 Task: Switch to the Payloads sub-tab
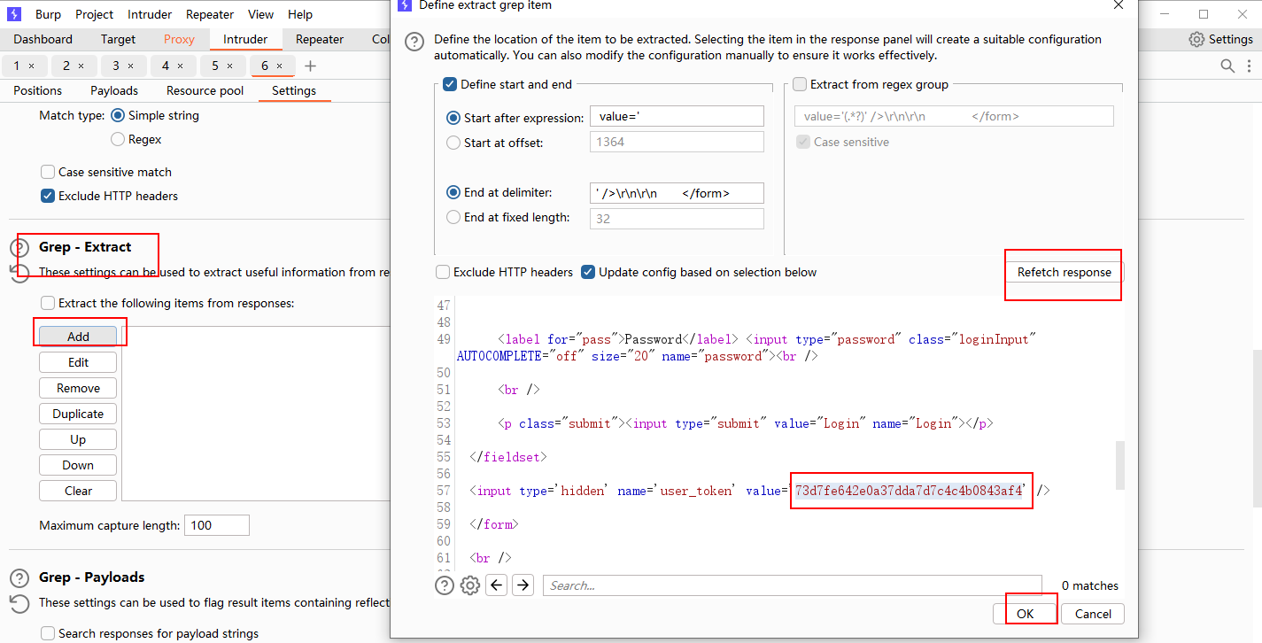(114, 90)
